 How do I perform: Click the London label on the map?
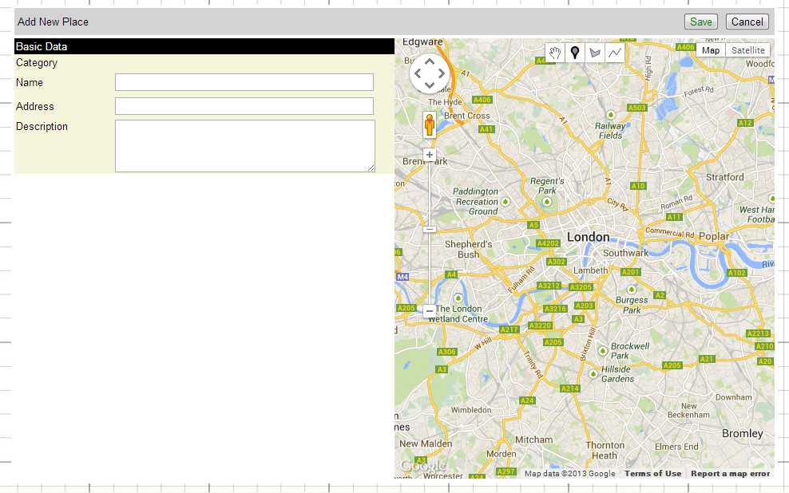[x=589, y=237]
